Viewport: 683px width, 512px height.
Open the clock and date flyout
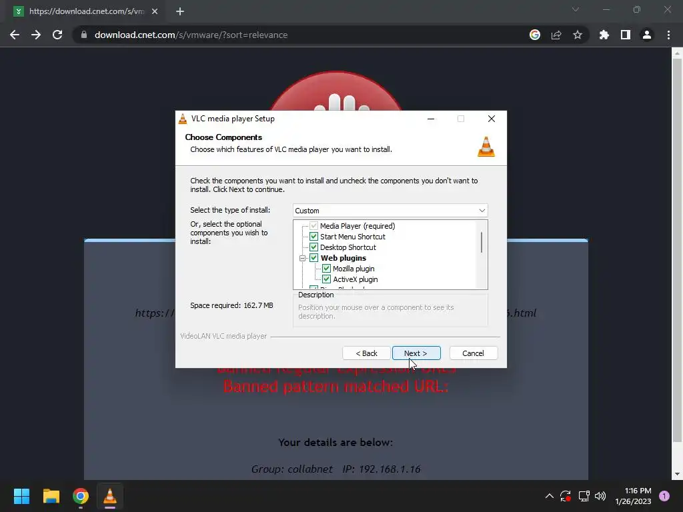click(x=633, y=496)
